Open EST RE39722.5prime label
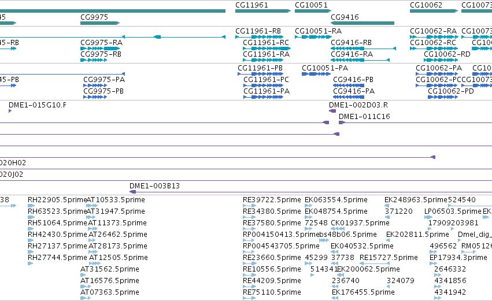Image resolution: width=492 pixels, height=301 pixels. coord(272,200)
